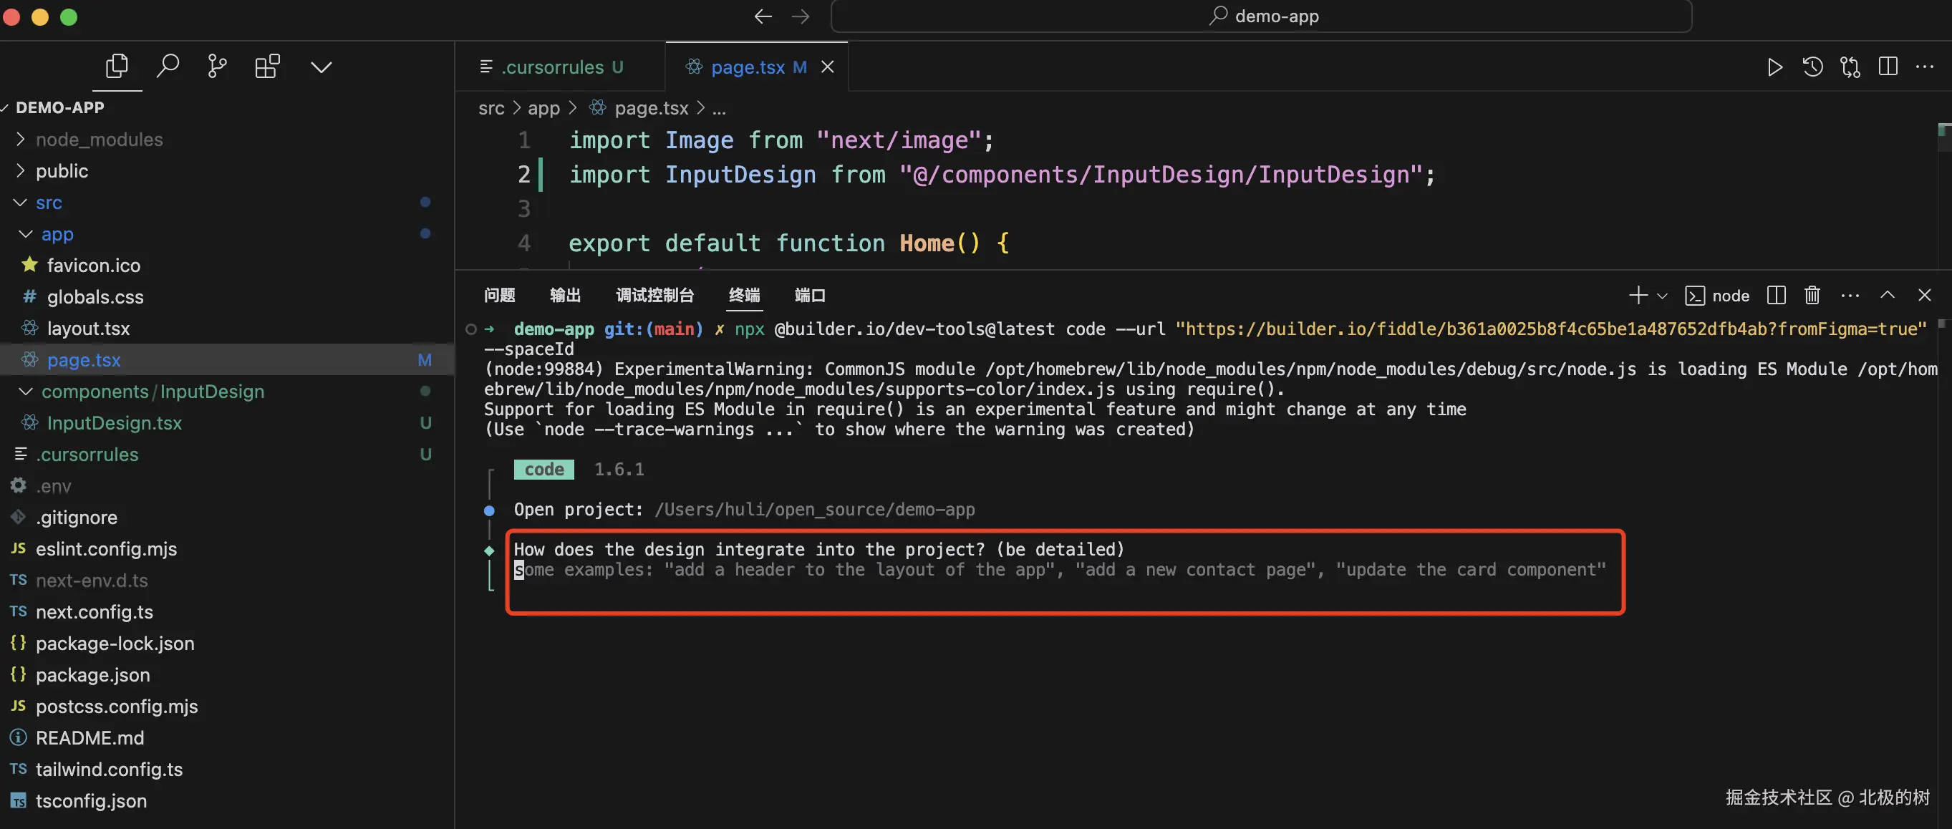Click the builder.io fiddle URL in terminal
This screenshot has height=829, width=1952.
(1550, 329)
